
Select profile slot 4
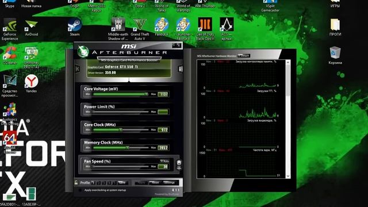tap(109, 183)
